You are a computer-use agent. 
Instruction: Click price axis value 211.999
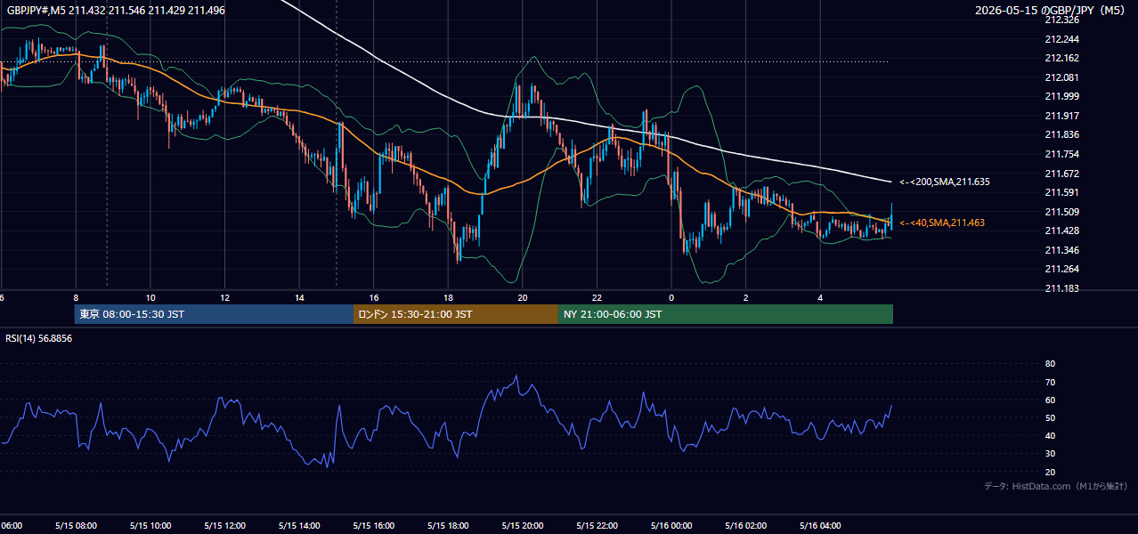[x=1061, y=96]
